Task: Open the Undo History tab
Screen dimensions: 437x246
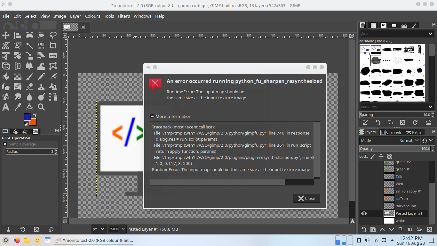Action: click(25, 132)
